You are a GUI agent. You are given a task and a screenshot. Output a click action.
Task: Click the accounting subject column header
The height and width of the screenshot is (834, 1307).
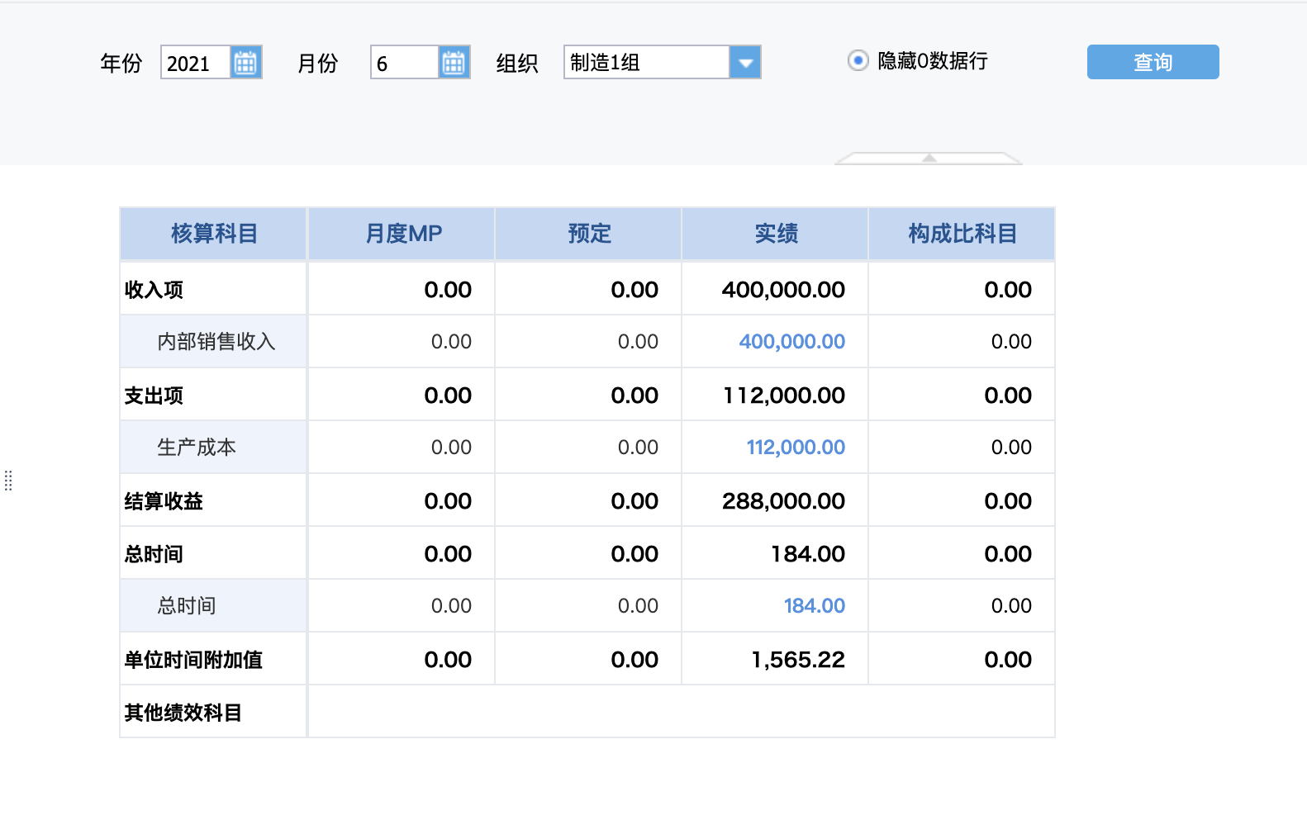214,234
